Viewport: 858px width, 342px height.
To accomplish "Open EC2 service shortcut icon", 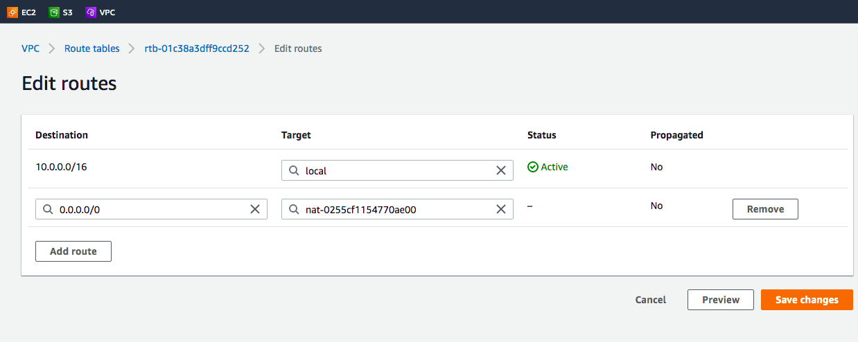I will (12, 12).
